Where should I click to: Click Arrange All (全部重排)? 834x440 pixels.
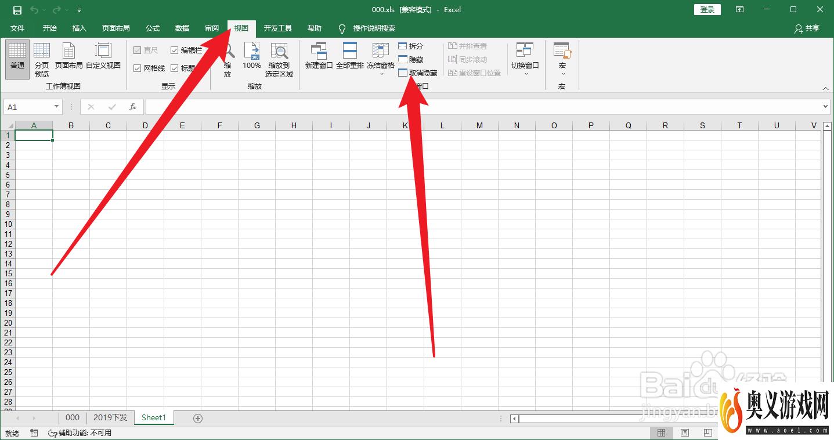[x=350, y=56]
